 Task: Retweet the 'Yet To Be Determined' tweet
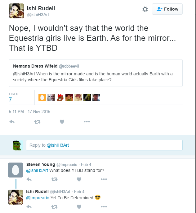(54, 206)
